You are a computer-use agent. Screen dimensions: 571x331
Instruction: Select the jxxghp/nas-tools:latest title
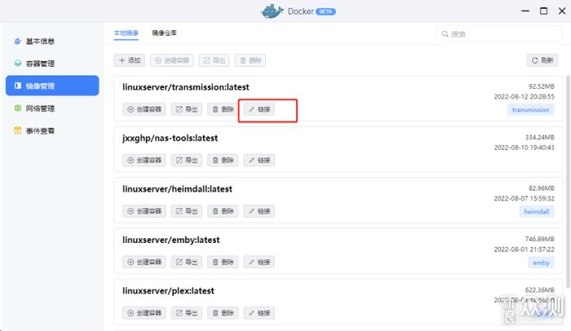click(170, 139)
